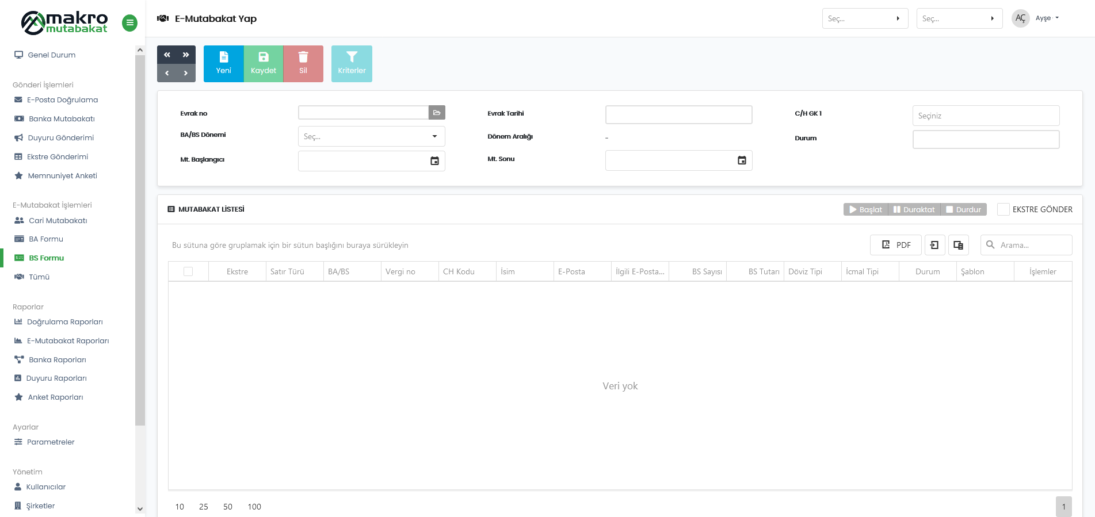Viewport: 1095px width, 517px height.
Task: Click the Yeni new document button
Action: pyautogui.click(x=223, y=63)
